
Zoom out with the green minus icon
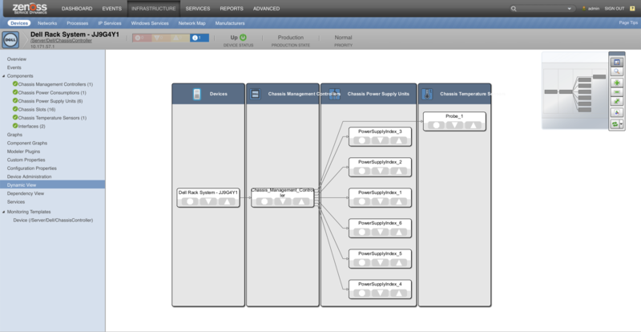pyautogui.click(x=616, y=92)
